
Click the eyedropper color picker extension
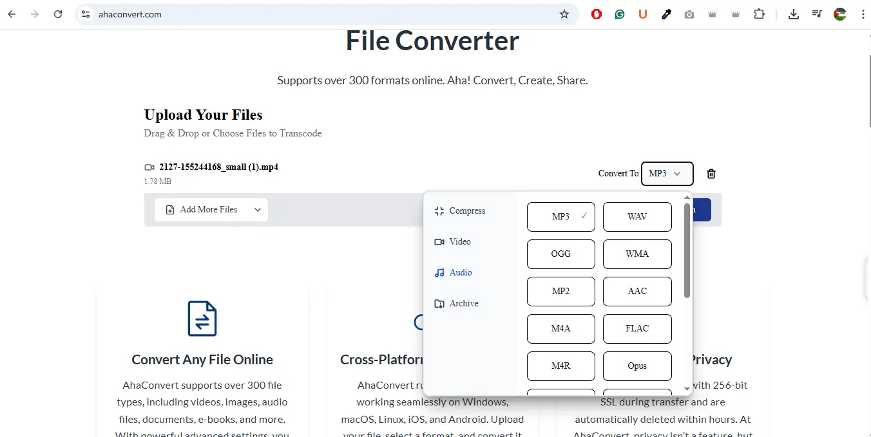666,14
